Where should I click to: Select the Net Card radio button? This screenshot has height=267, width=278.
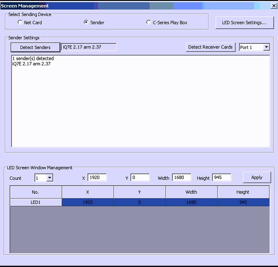tap(20, 23)
